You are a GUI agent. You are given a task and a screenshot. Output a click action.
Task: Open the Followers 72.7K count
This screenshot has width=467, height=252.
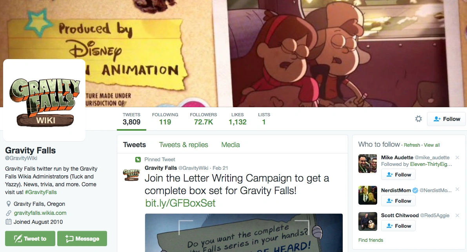(204, 119)
